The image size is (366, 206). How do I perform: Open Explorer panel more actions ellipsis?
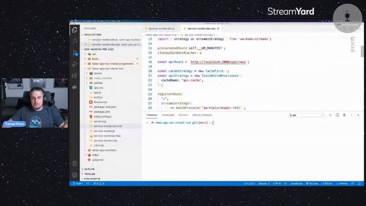pyautogui.click(x=136, y=29)
